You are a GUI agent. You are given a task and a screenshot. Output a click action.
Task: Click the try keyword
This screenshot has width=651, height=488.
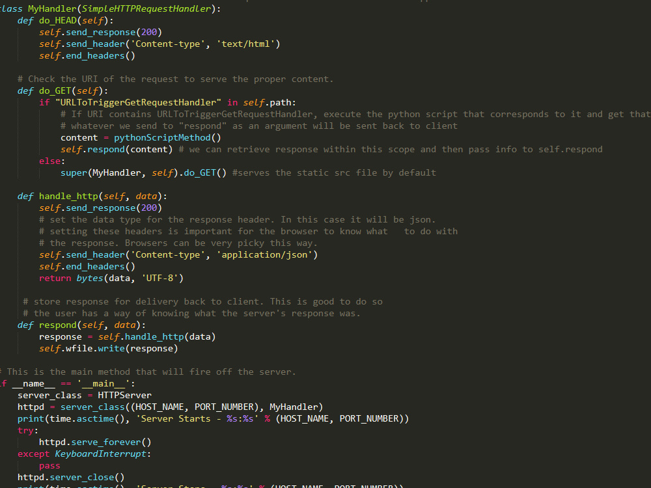coord(25,431)
